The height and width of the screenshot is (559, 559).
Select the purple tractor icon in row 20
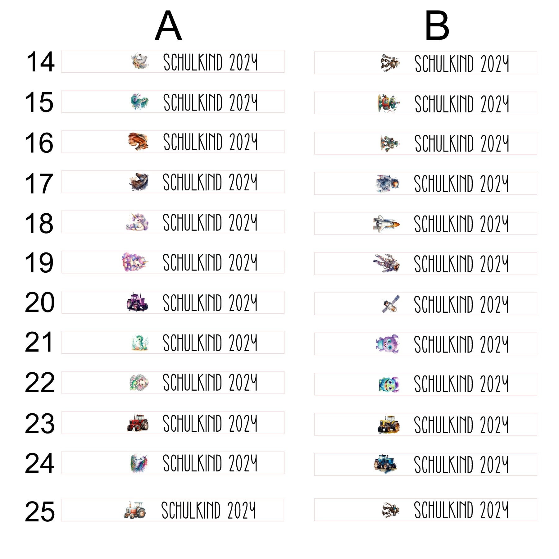[x=137, y=302]
